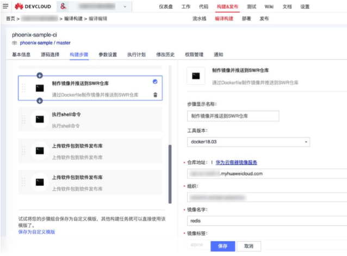Image resolution: width=347 pixels, height=256 pixels.
Task: Click the terminal icon of the SWR image step
Action: tap(40, 88)
